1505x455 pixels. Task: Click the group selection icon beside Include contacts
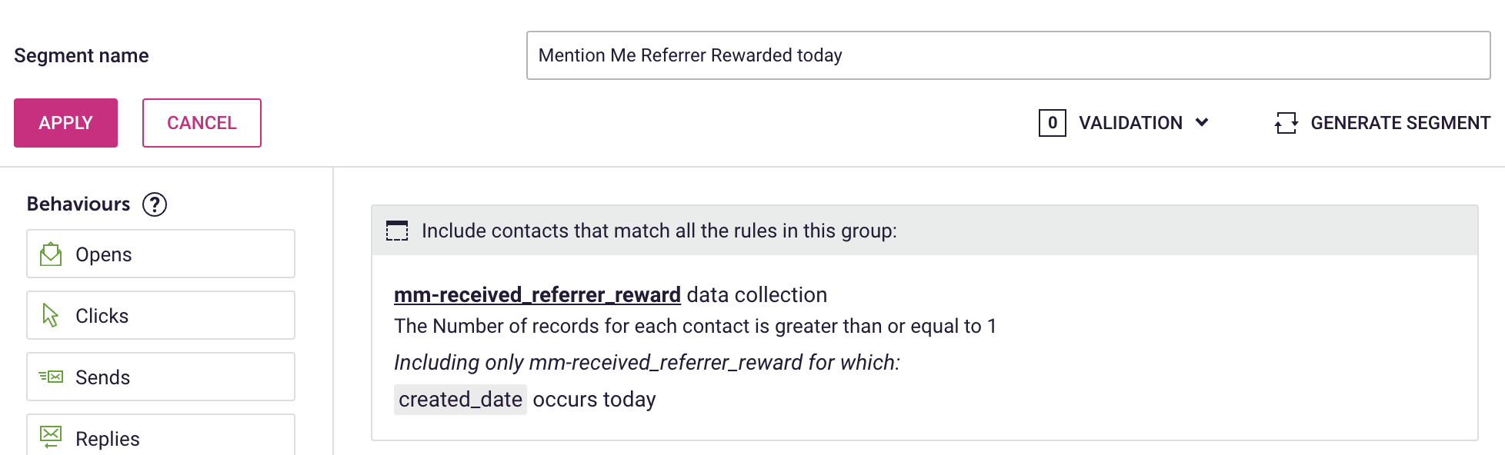397,231
